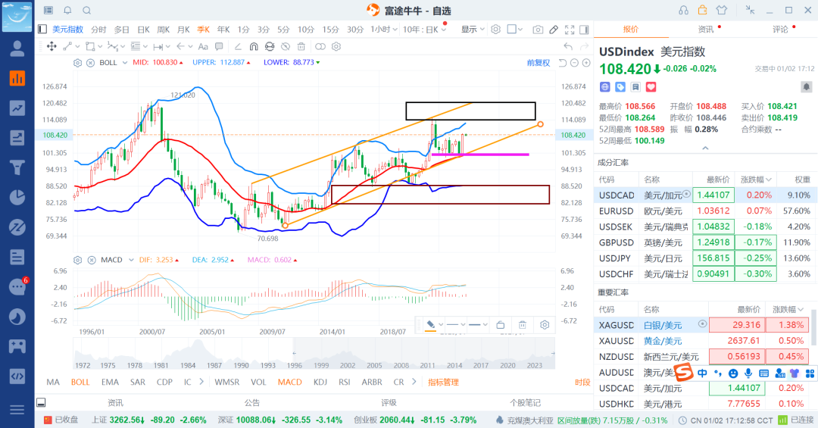
Task: Open the 资讯 tab in right panel
Action: click(x=706, y=30)
